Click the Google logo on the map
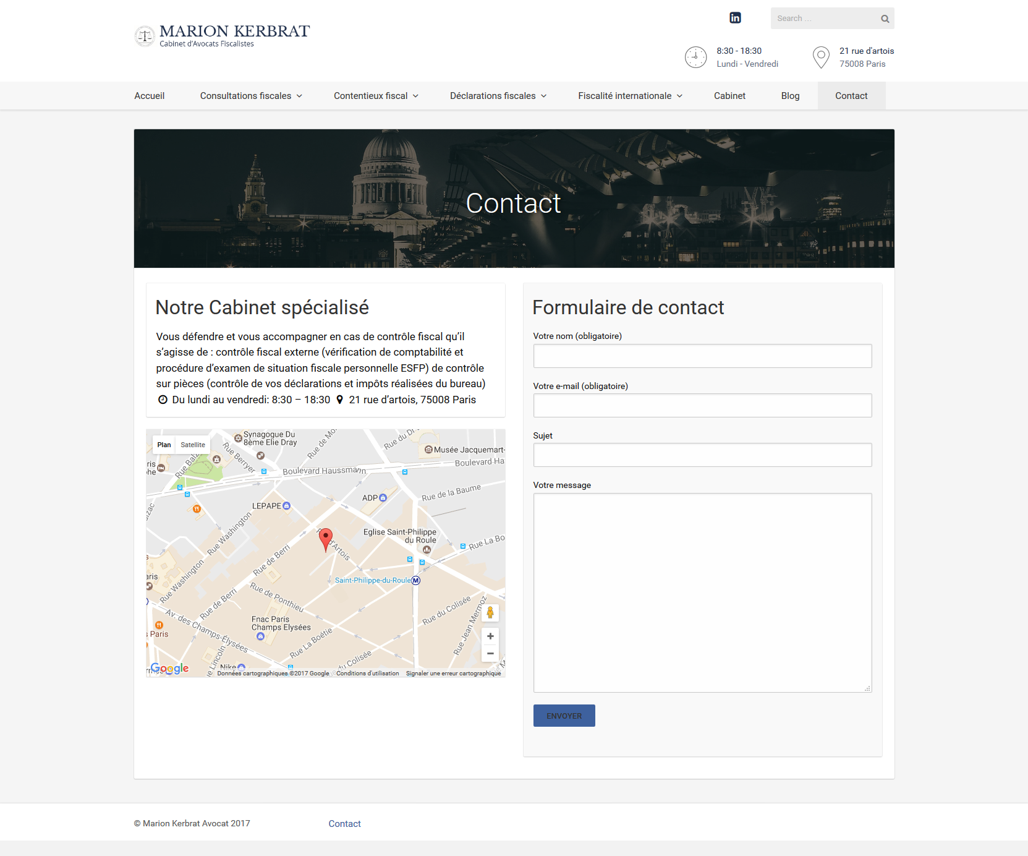Image resolution: width=1028 pixels, height=856 pixels. click(169, 668)
